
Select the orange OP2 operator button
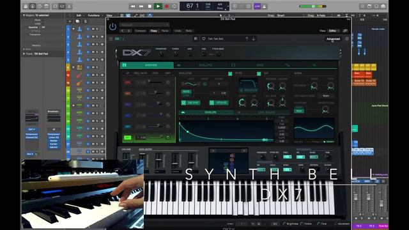[x=128, y=93]
